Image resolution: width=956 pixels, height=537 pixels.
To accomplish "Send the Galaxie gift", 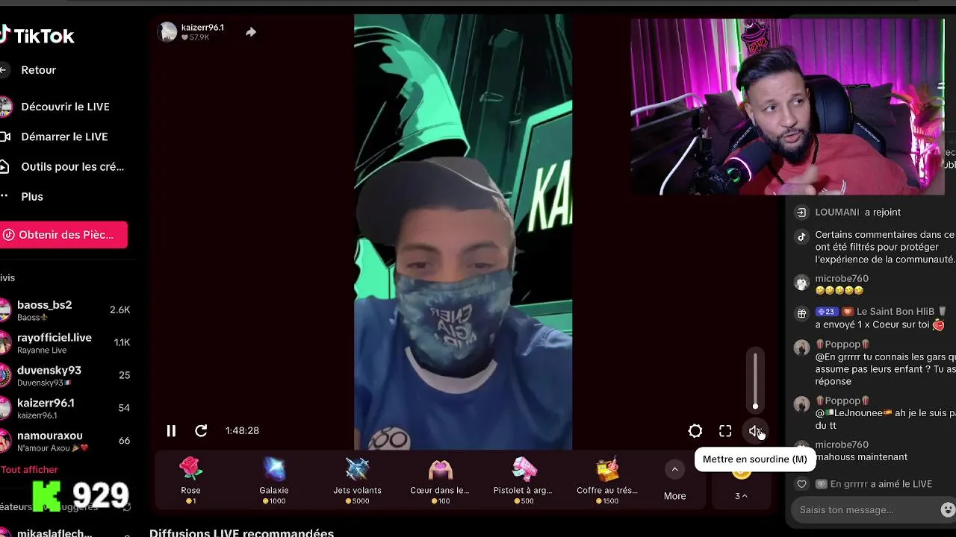I will click(x=274, y=480).
